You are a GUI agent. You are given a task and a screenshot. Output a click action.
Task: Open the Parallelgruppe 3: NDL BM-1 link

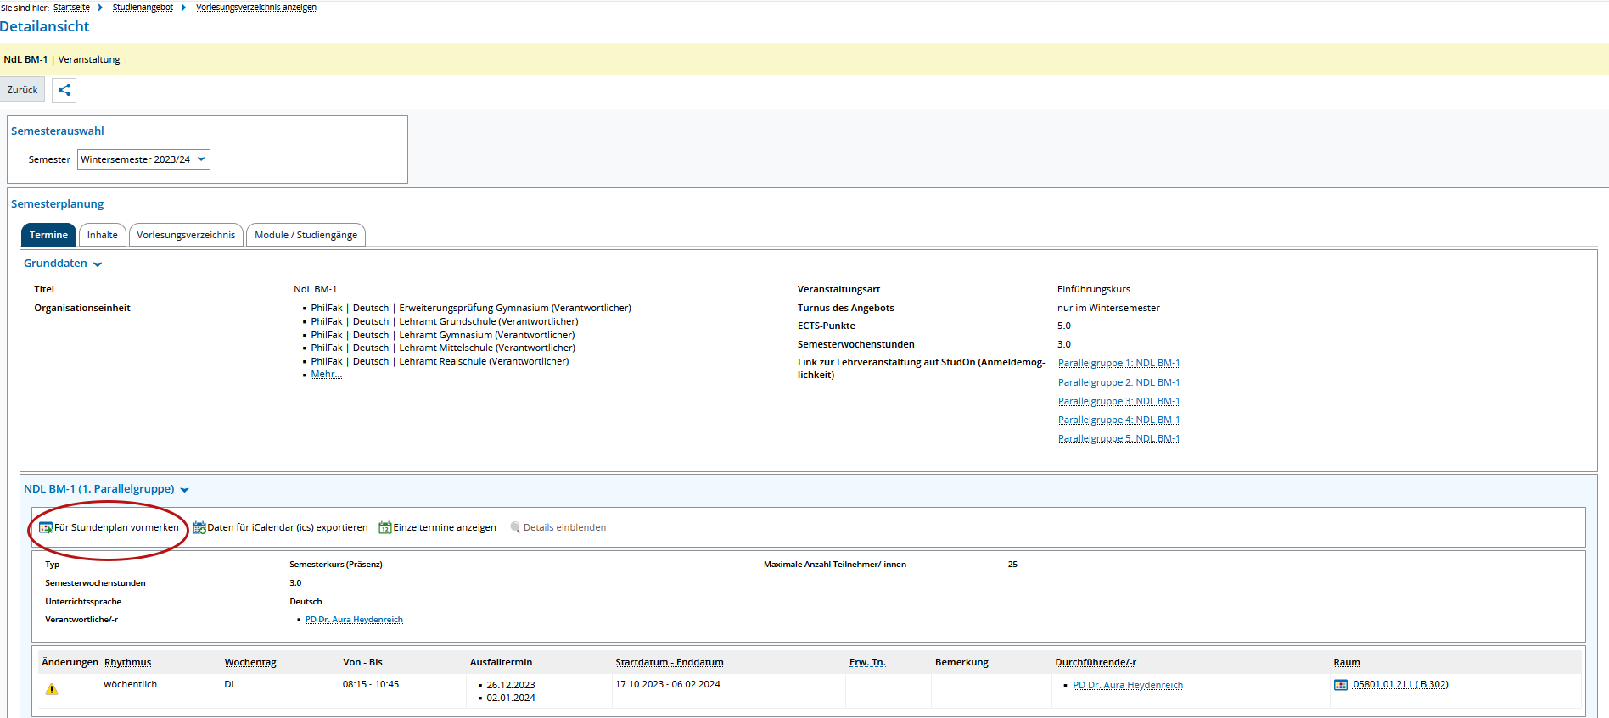click(1118, 401)
